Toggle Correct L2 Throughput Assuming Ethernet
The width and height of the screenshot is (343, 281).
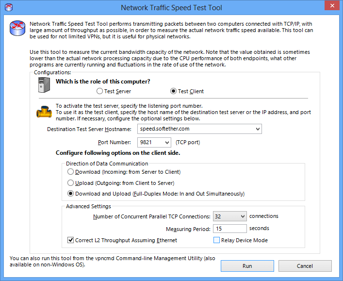(x=71, y=240)
